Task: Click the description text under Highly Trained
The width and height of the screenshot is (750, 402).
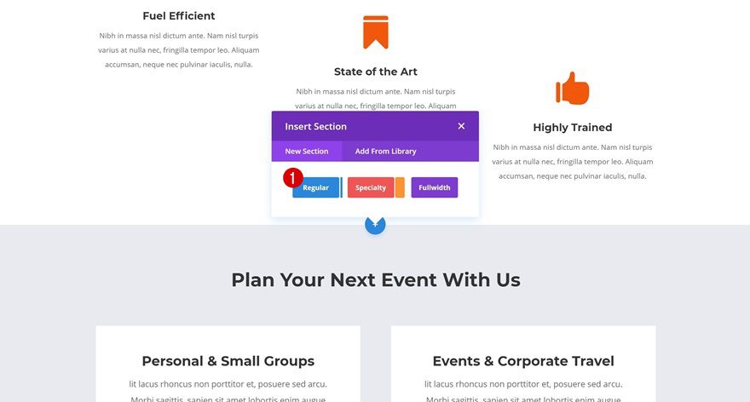Action: pos(572,162)
